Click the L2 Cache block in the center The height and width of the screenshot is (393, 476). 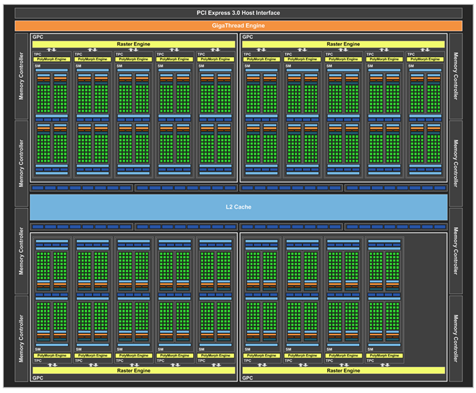click(x=238, y=207)
